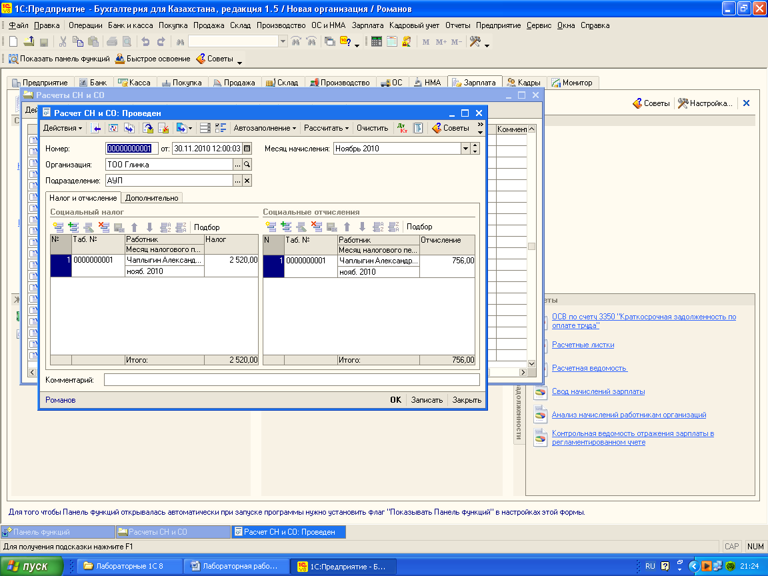Click the Undo arrow in main toolbar
The width and height of the screenshot is (768, 576).
click(145, 42)
